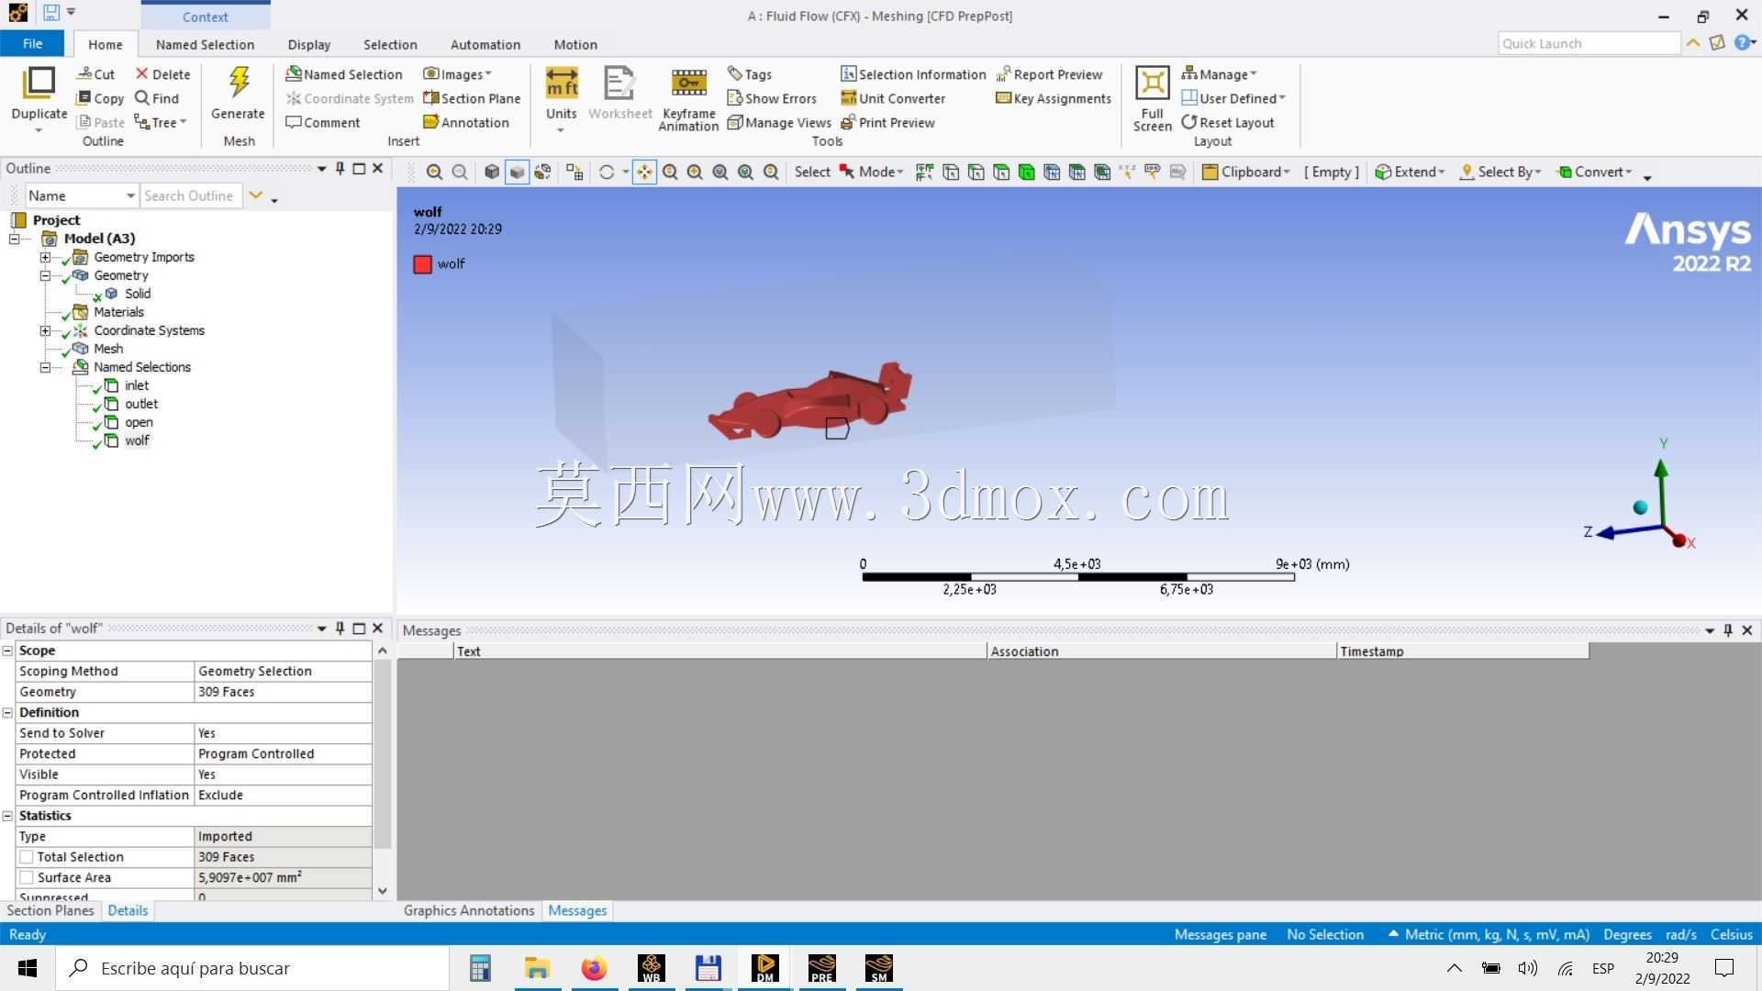Open the Images dropdown
Image resolution: width=1762 pixels, height=991 pixels.
point(457,74)
